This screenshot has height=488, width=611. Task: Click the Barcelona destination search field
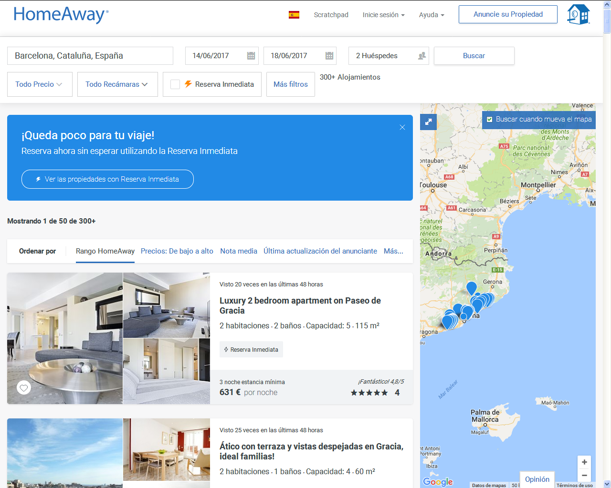point(90,56)
